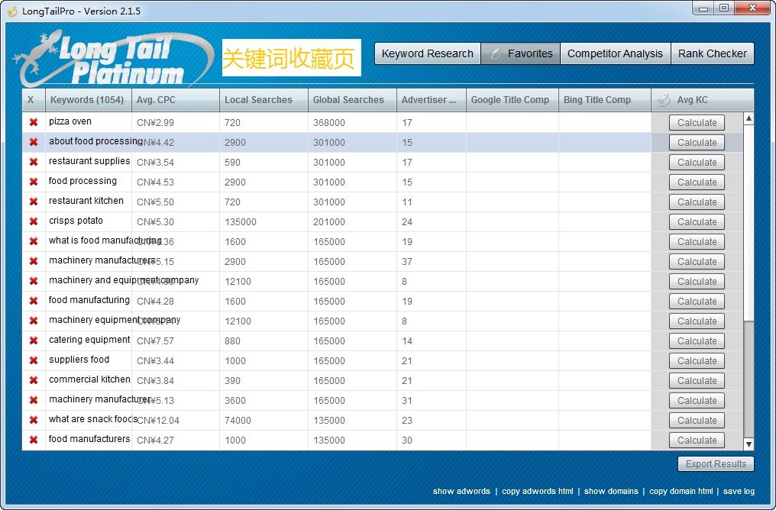Screen dimensions: 776x510
Task: Remove the 'commercial kitchen' keyword
Action: pos(34,380)
